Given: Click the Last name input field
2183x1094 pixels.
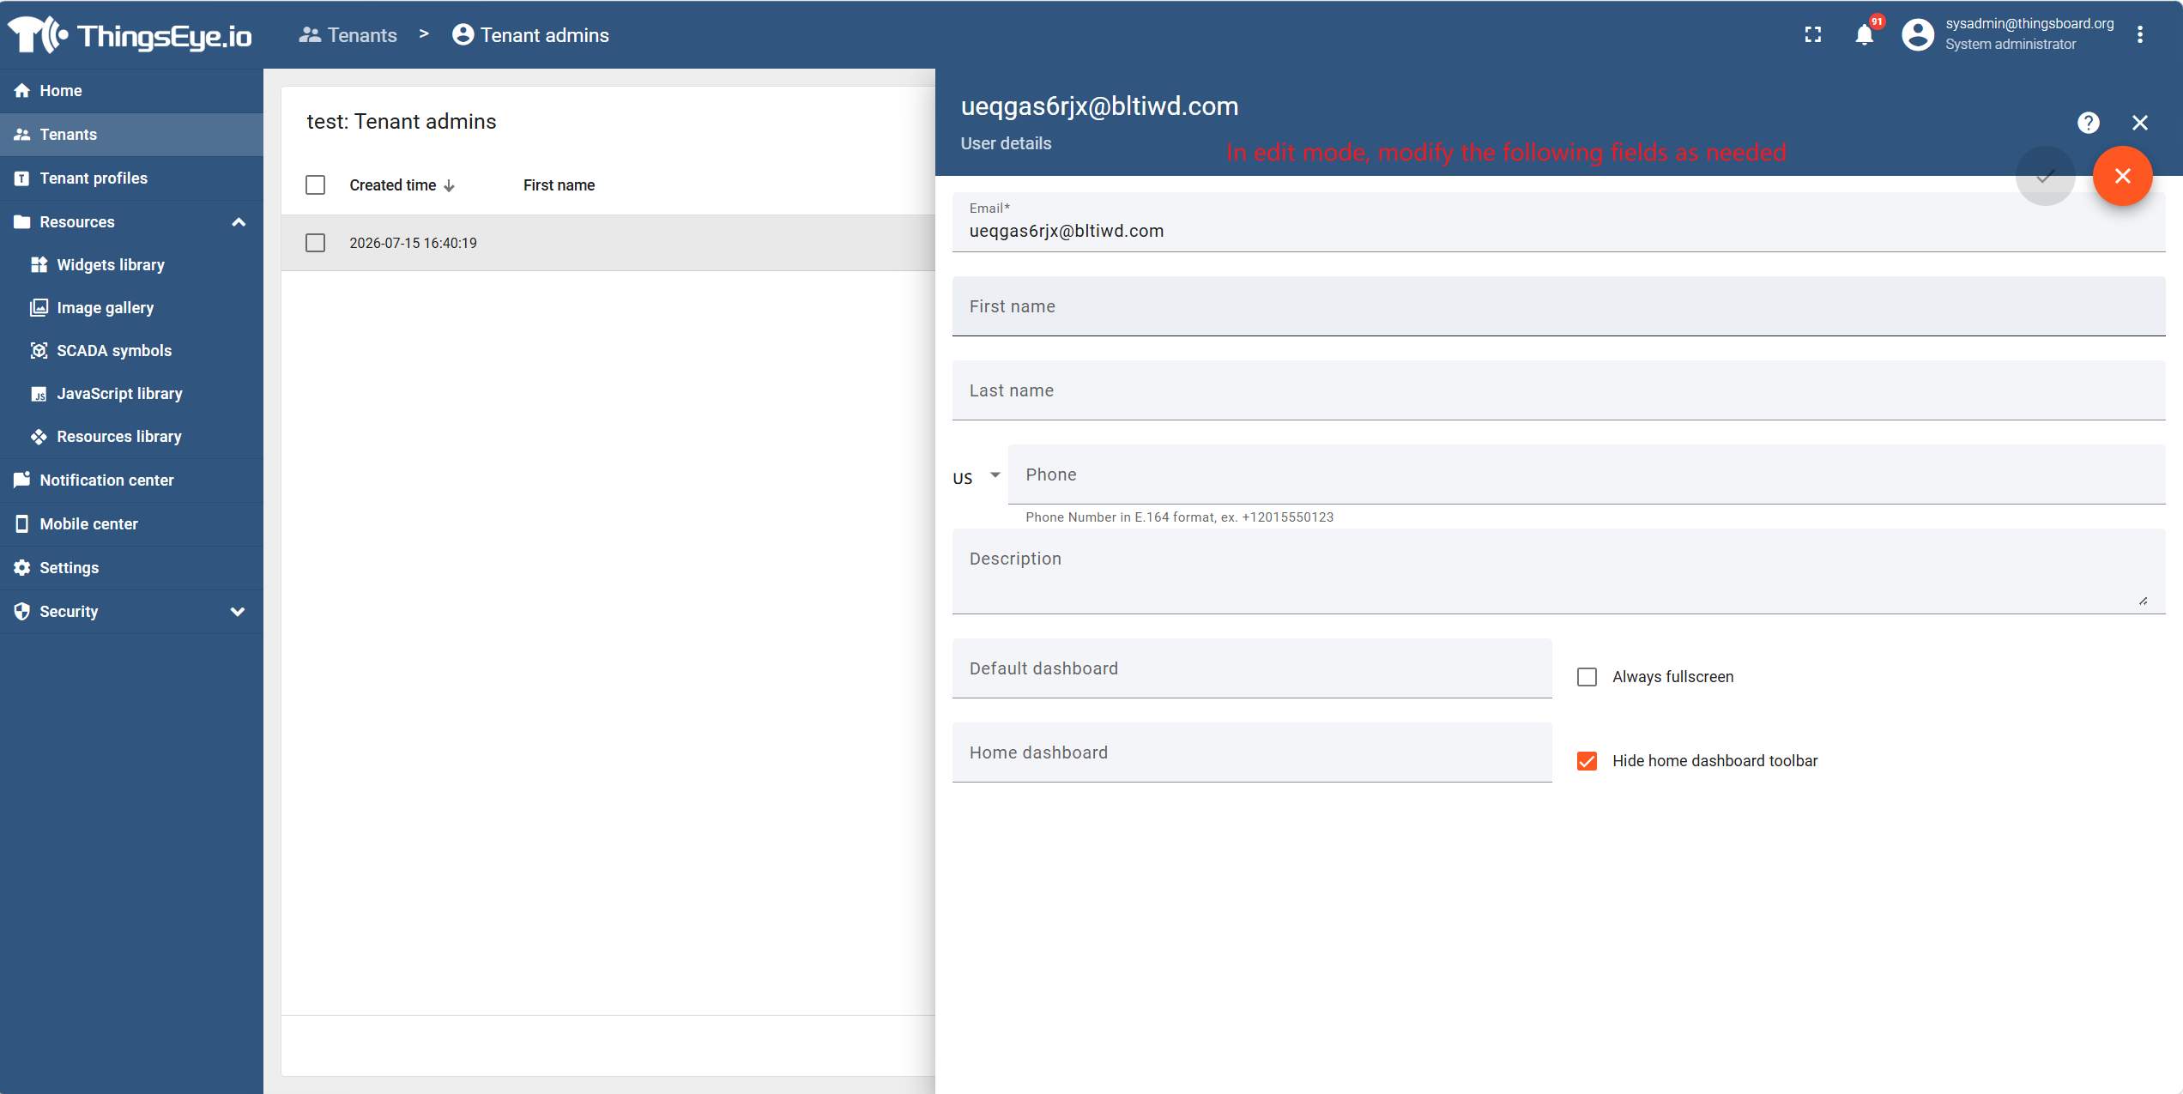Looking at the screenshot, I should tap(1558, 390).
